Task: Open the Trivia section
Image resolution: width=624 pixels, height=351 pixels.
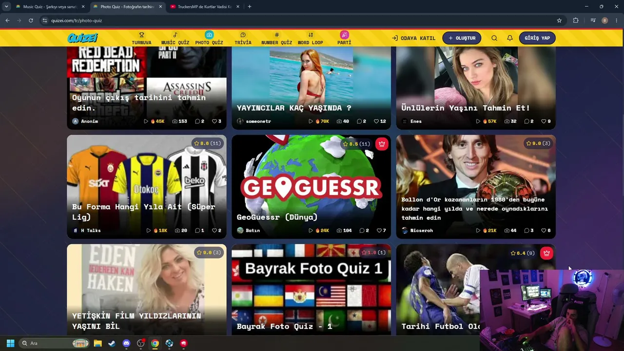Action: (243, 38)
